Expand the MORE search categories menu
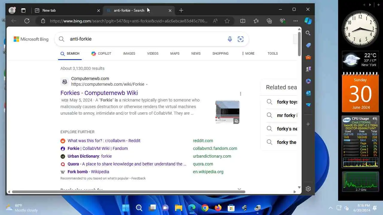The height and width of the screenshot is (215, 383). pyautogui.click(x=248, y=53)
